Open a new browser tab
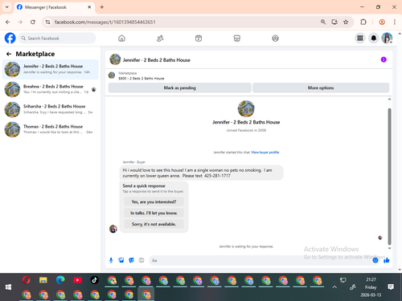Viewport: 402px width, 301px height. tap(102, 7)
